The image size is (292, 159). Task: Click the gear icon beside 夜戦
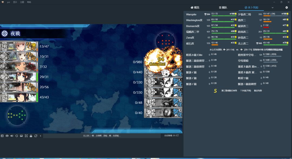point(5,34)
